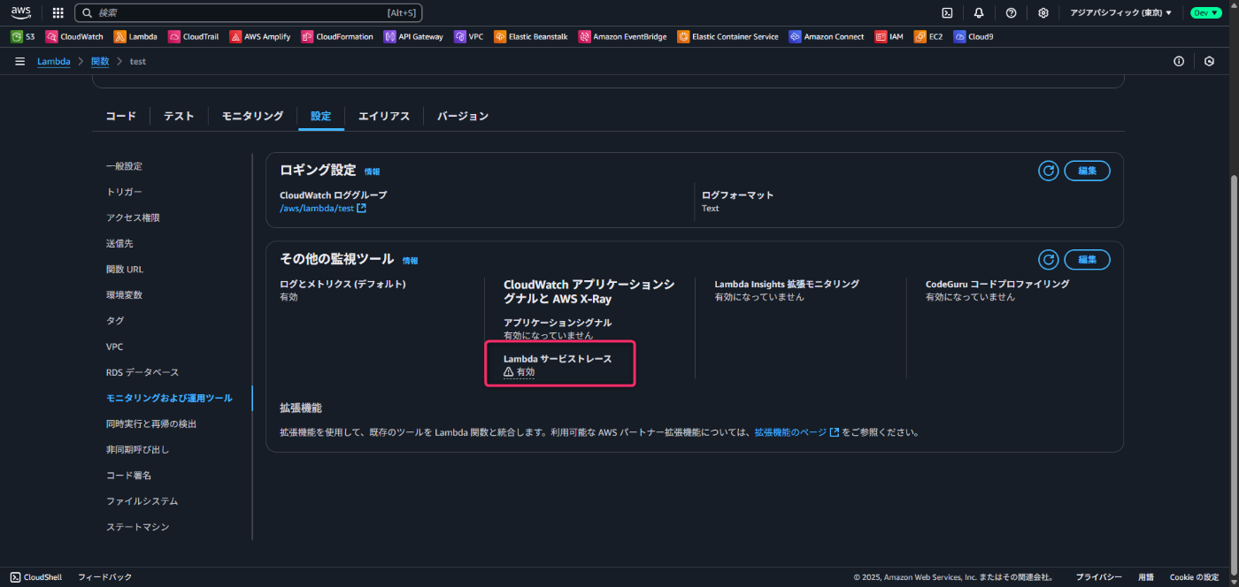Toggle the side navigation hamburger menu

(x=19, y=62)
